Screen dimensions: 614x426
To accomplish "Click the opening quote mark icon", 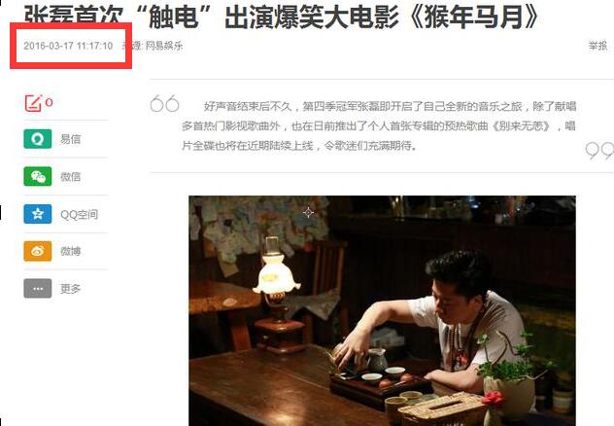I will (164, 103).
